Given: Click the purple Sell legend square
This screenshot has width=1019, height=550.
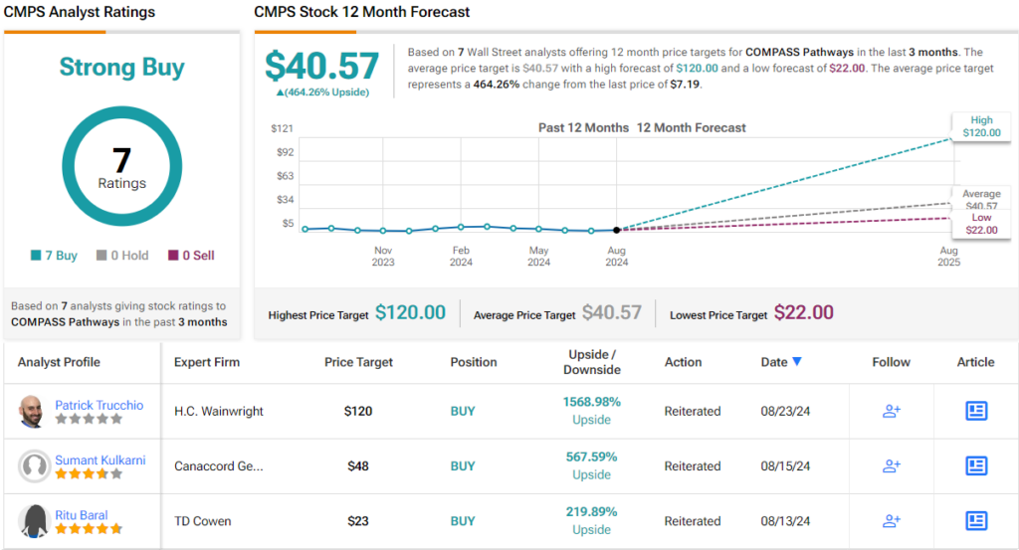Looking at the screenshot, I should [174, 256].
